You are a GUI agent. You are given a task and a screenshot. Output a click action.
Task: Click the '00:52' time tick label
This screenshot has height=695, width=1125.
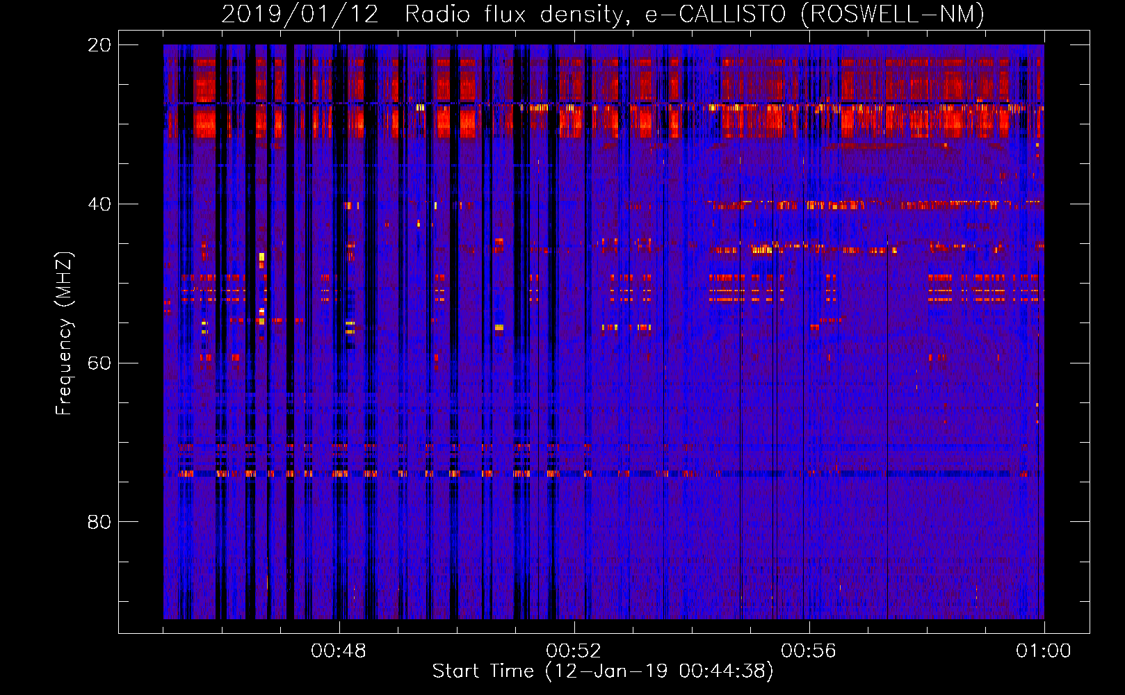pos(574,651)
